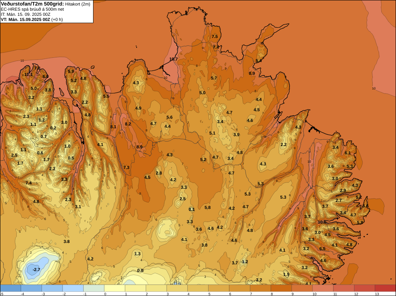Select the 6.1 temperature label
This screenshot has width=396, height=296.
tap(348, 153)
